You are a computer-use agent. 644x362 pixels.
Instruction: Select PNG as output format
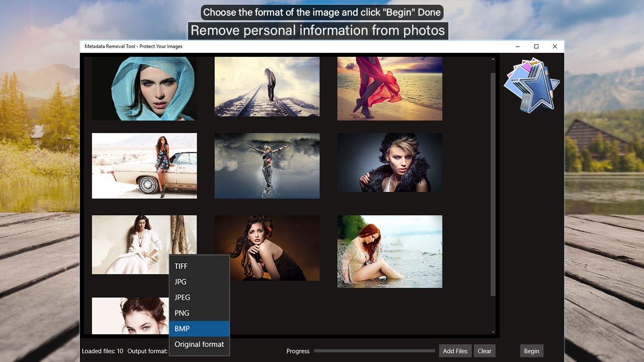coord(199,313)
